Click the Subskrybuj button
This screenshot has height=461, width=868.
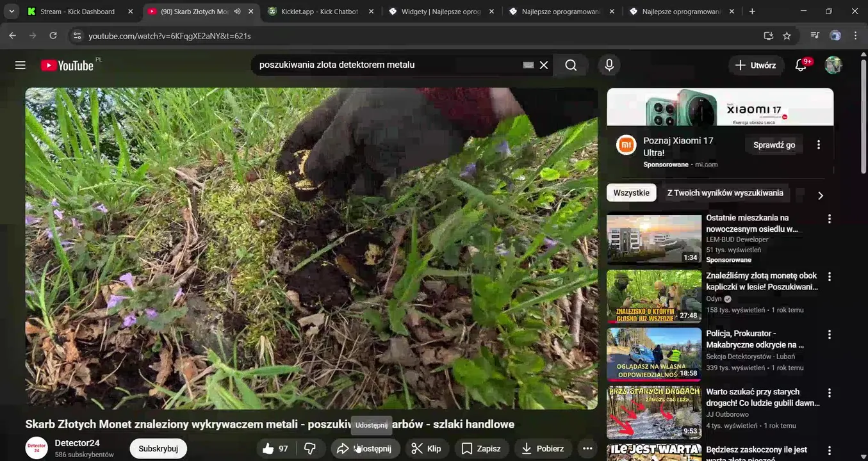pyautogui.click(x=158, y=449)
